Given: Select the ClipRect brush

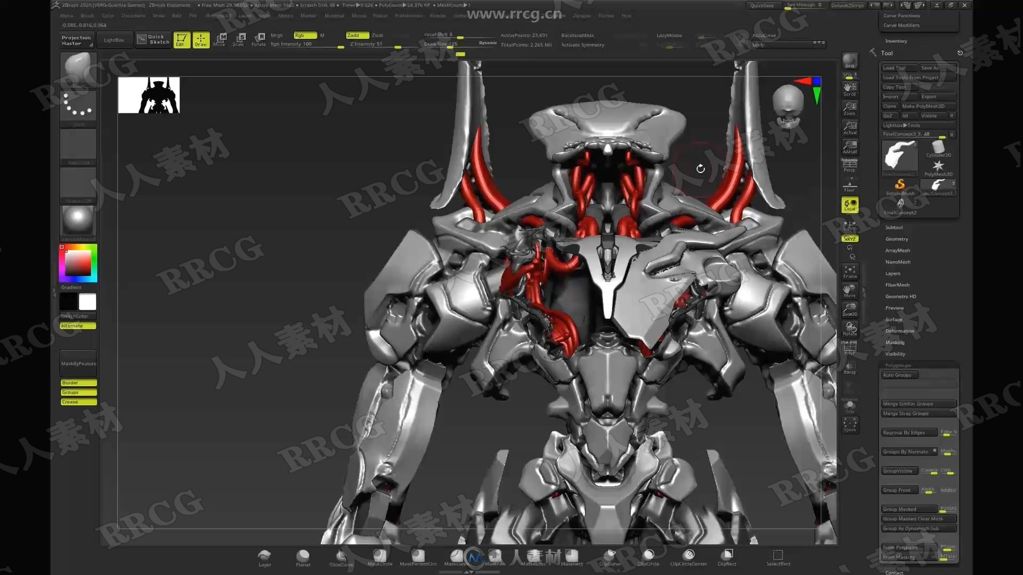Looking at the screenshot, I should [x=727, y=557].
